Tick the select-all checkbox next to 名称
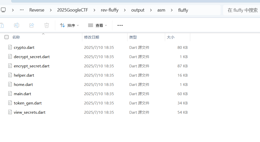The width and height of the screenshot is (260, 142). pyautogui.click(x=7, y=37)
